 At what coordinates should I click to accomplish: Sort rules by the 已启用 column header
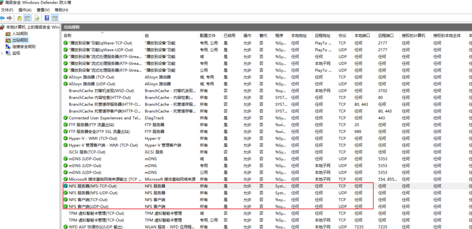pyautogui.click(x=229, y=35)
